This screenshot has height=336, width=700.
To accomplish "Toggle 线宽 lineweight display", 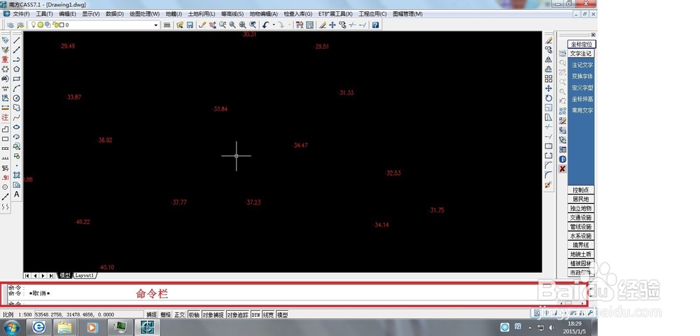I will point(268,314).
